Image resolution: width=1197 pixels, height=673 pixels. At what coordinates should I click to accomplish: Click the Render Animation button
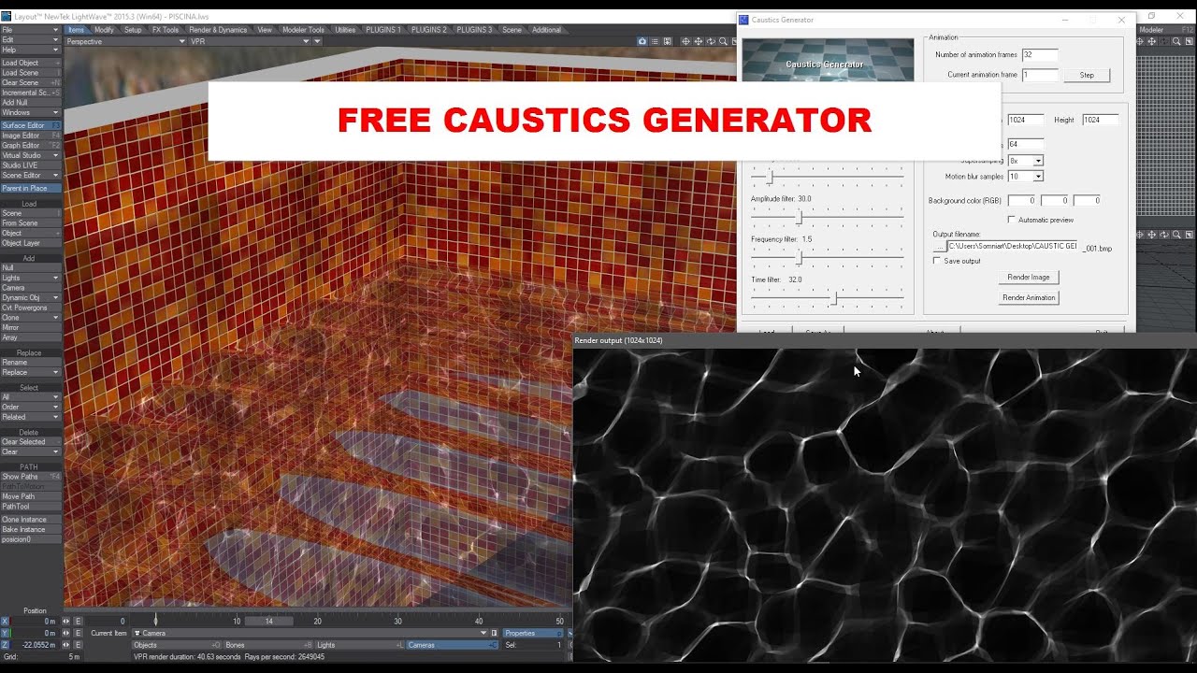1029,297
